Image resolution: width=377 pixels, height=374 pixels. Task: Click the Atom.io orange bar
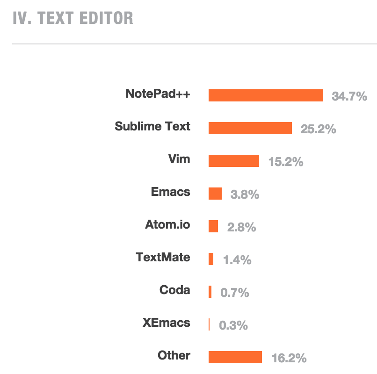coord(213,226)
